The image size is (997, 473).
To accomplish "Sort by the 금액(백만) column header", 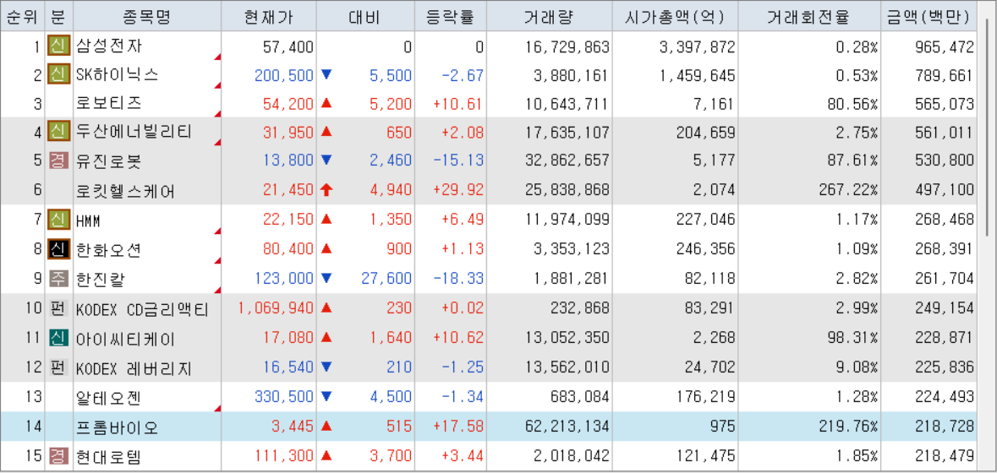I will click(929, 17).
